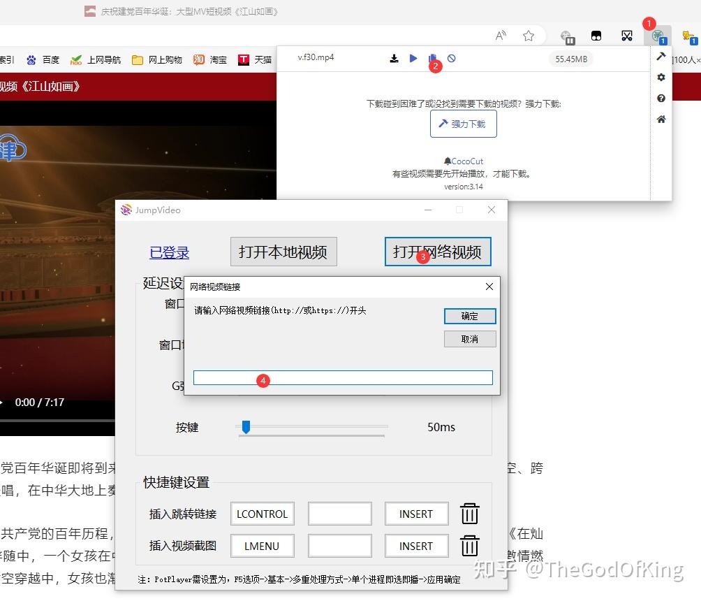Click 确定 to confirm the network video link

pos(469,316)
